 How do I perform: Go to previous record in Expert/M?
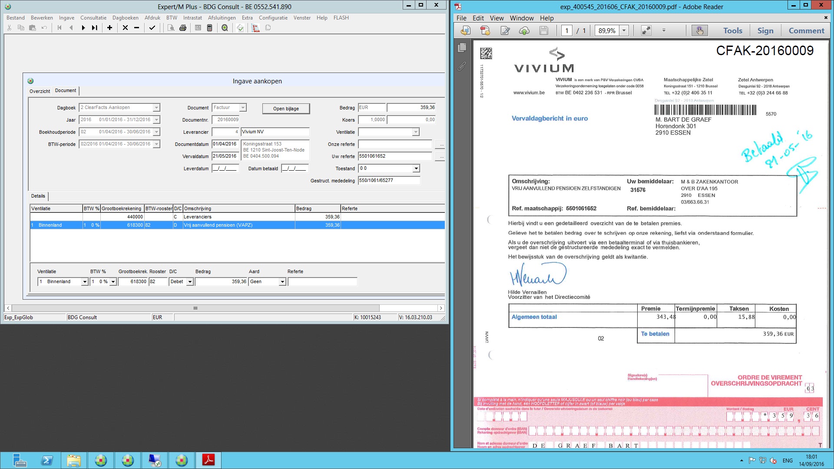71,28
